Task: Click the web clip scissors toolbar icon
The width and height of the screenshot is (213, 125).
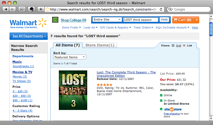Action: 22,9
